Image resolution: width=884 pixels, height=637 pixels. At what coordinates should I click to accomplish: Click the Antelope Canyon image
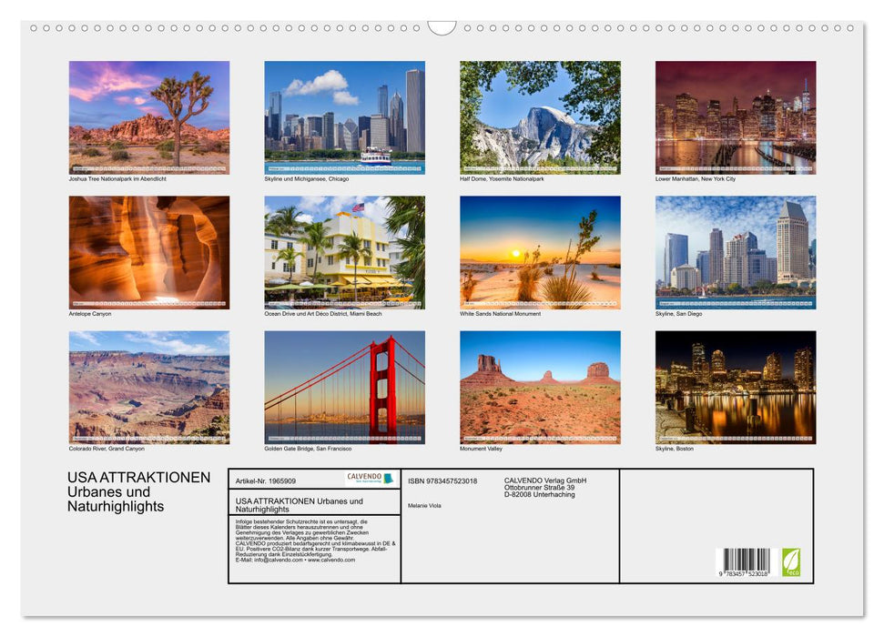pos(148,249)
